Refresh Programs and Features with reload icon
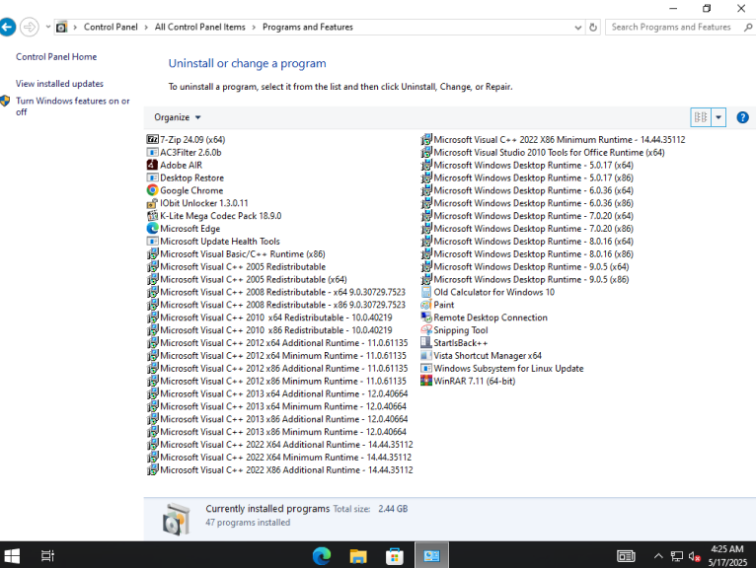Screen dimensions: 756x568 [593, 28]
